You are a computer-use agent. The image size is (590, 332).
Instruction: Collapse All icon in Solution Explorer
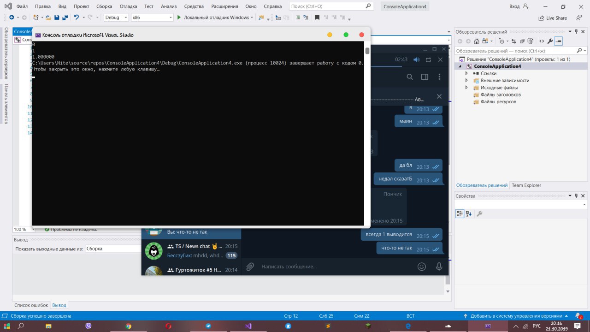pyautogui.click(x=522, y=41)
